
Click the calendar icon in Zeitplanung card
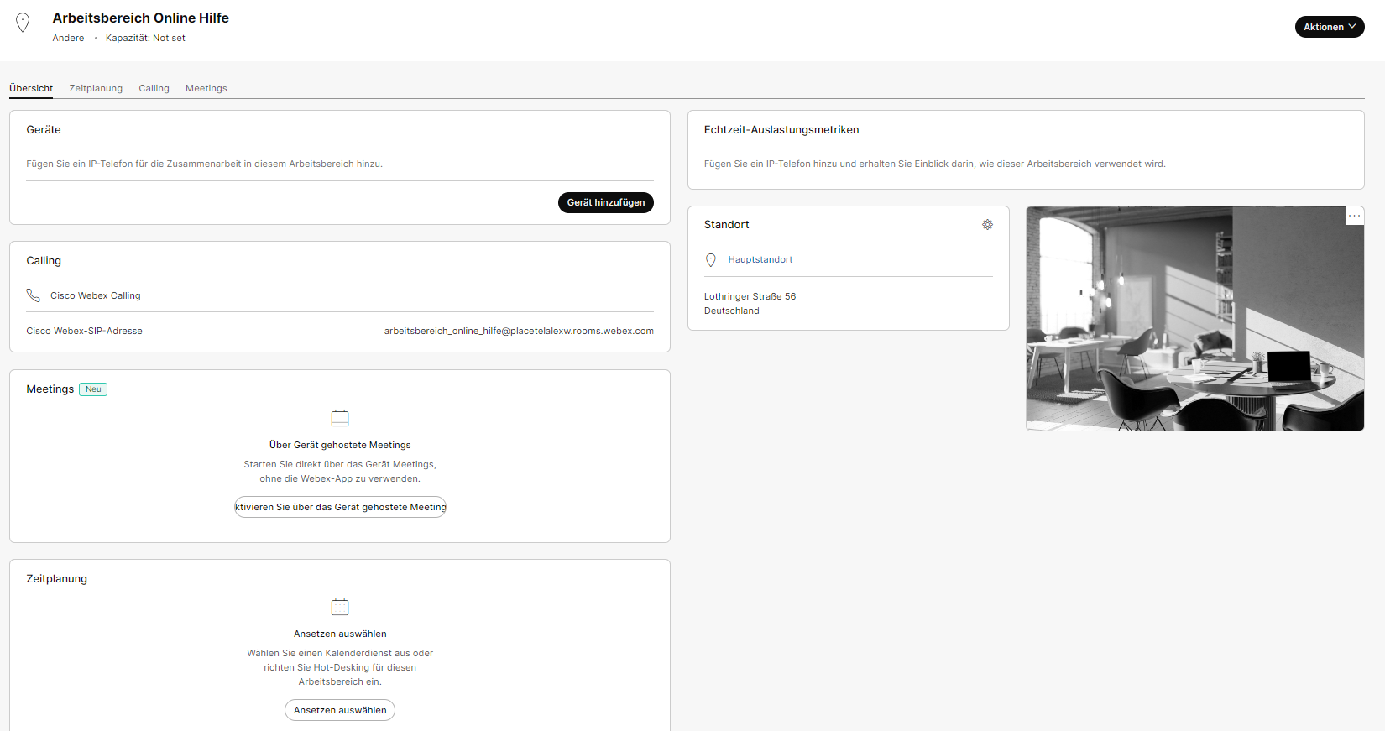pyautogui.click(x=340, y=607)
